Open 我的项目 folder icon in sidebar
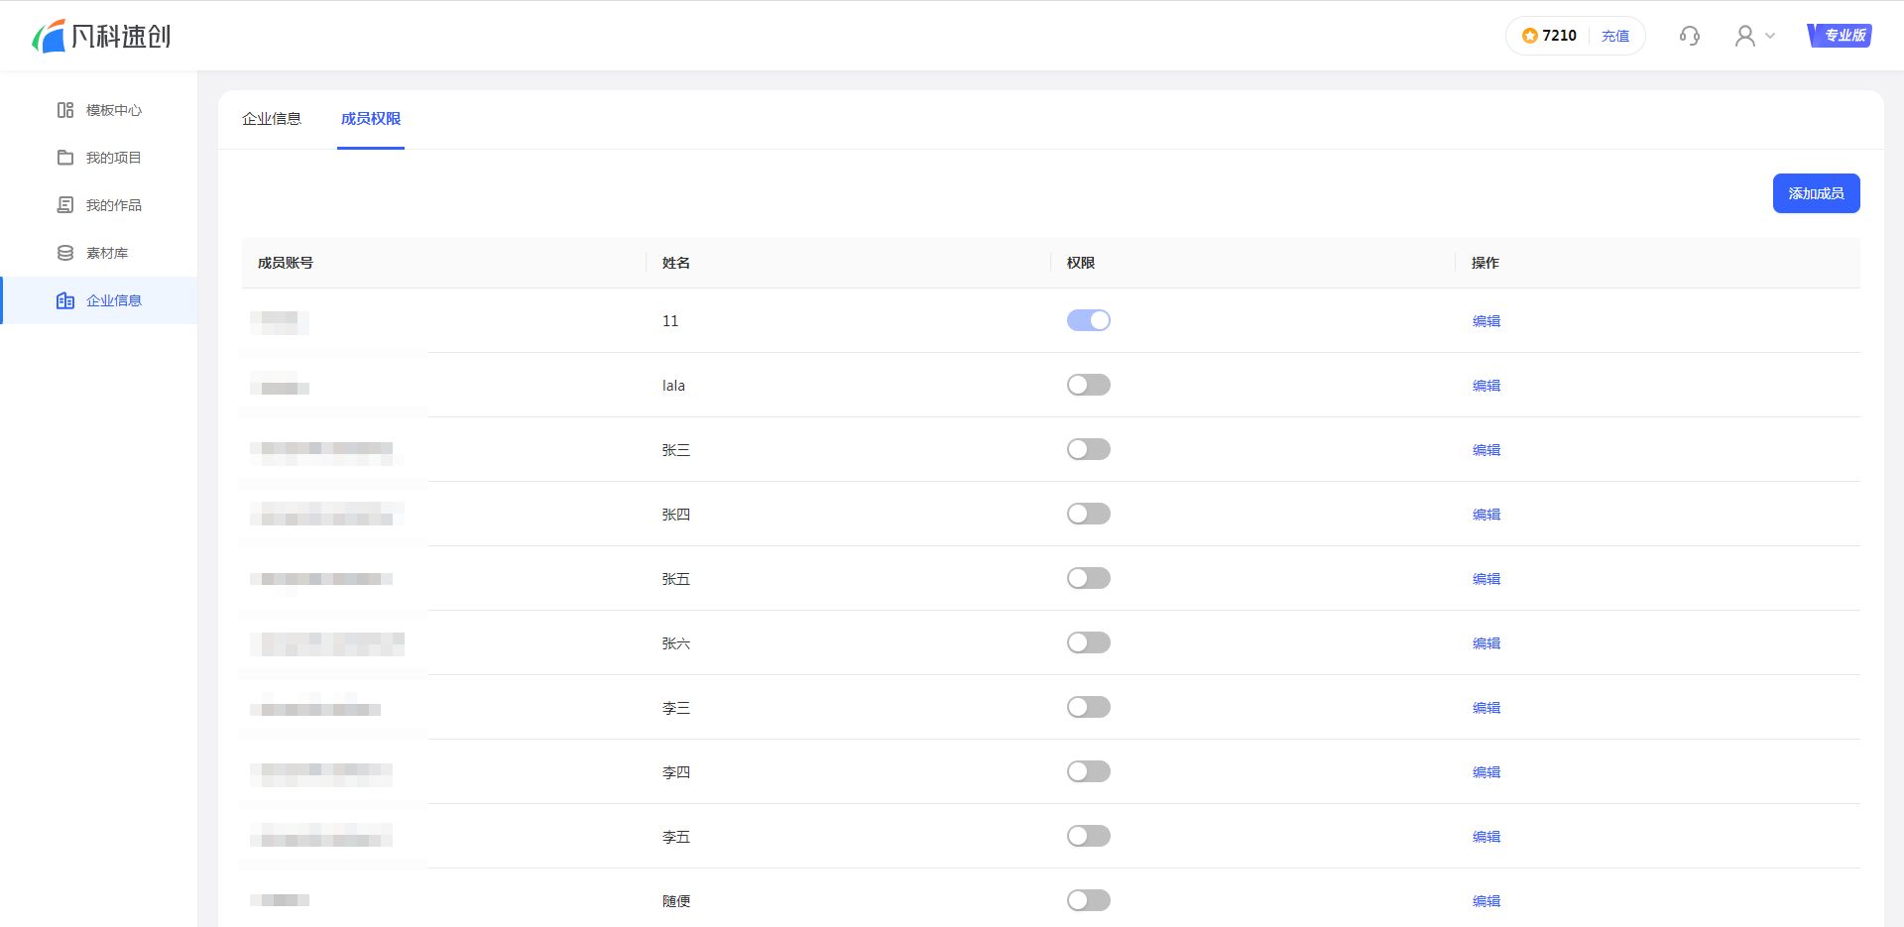Screen dimensions: 1904x927 tap(65, 158)
